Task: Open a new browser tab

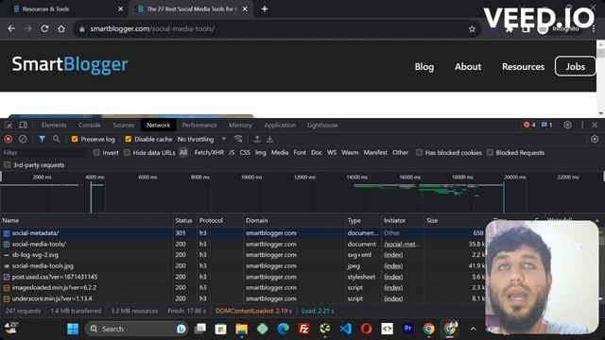Action: (265, 8)
